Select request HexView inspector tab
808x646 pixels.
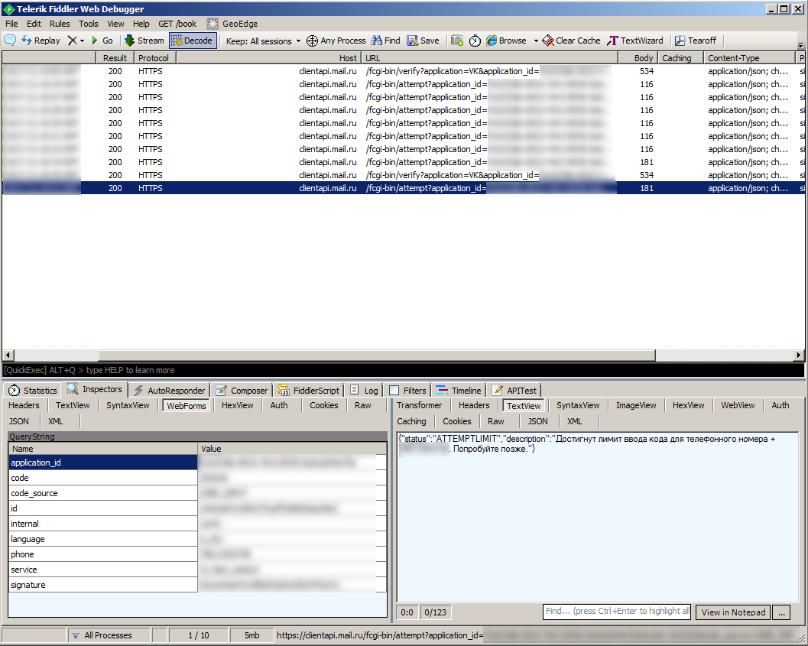[237, 405]
